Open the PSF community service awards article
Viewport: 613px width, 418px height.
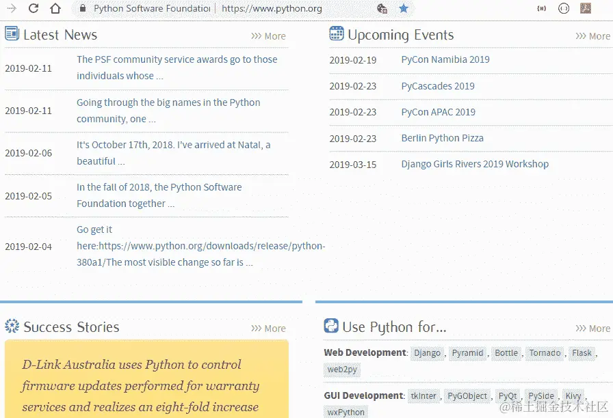point(177,68)
